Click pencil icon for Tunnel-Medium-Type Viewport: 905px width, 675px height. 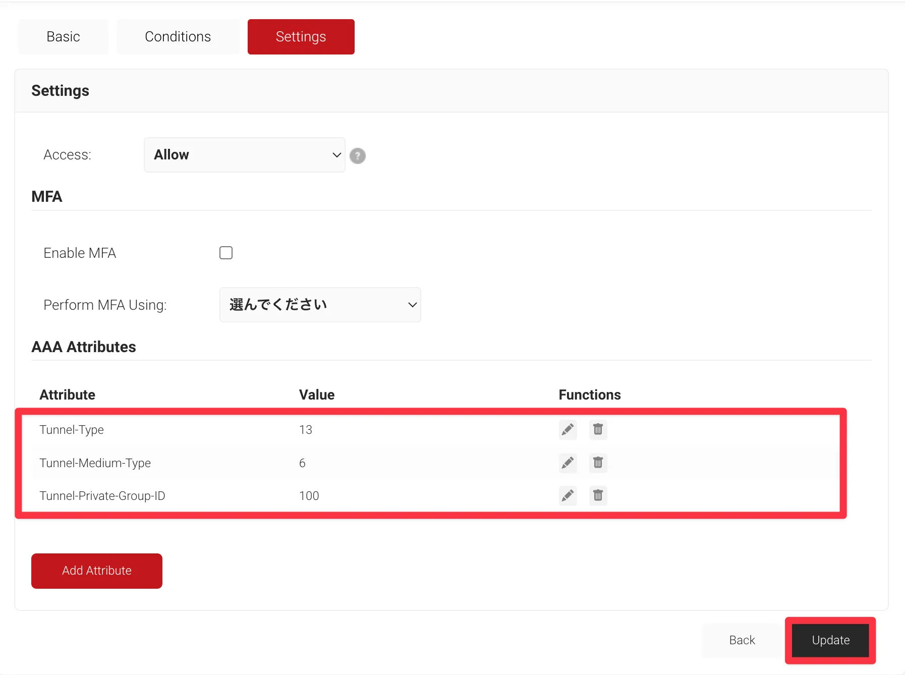(568, 463)
